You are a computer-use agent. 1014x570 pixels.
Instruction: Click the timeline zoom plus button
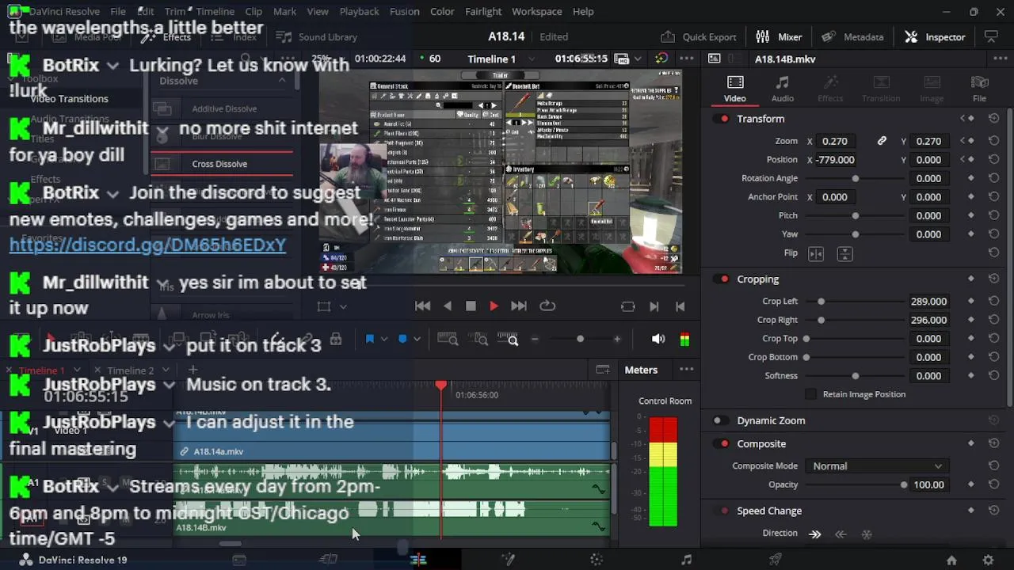[x=617, y=339]
